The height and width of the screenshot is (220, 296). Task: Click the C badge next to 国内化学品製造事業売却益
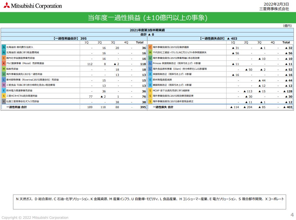(x=3, y=59)
